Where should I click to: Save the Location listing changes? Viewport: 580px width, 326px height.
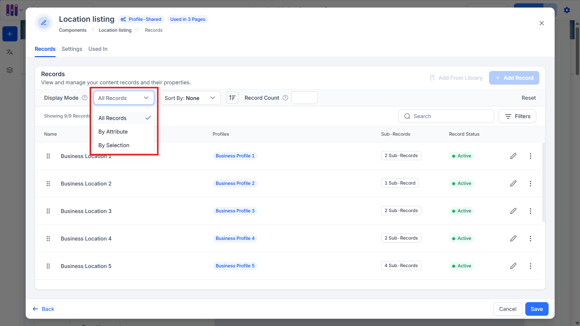pos(537,309)
